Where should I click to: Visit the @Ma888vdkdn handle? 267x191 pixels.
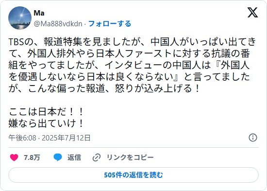(58, 24)
